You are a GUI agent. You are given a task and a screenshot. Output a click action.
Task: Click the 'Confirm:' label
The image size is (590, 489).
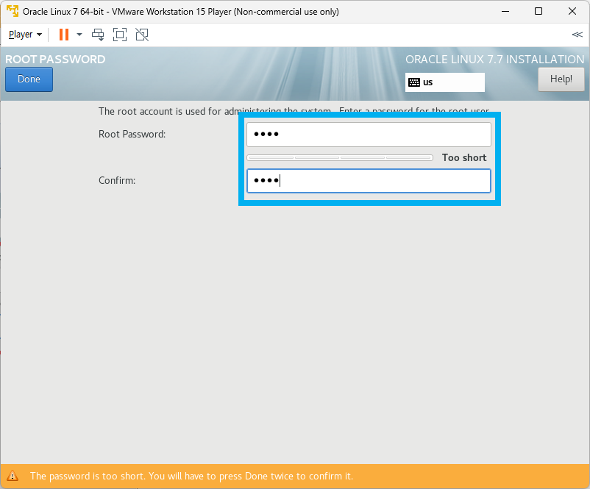pyautogui.click(x=117, y=181)
